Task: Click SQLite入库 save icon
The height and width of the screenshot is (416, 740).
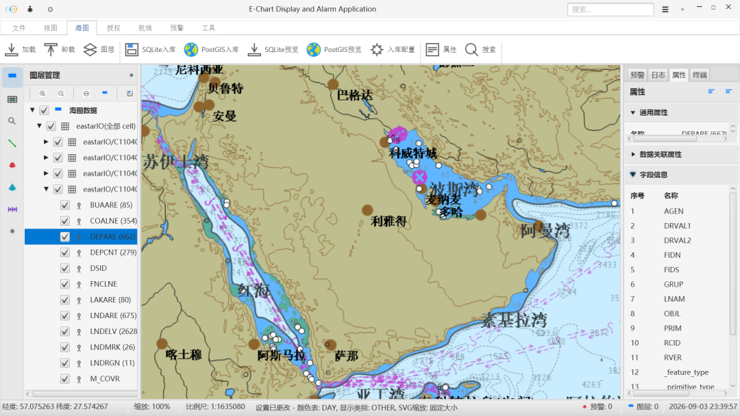Action: pyautogui.click(x=132, y=49)
